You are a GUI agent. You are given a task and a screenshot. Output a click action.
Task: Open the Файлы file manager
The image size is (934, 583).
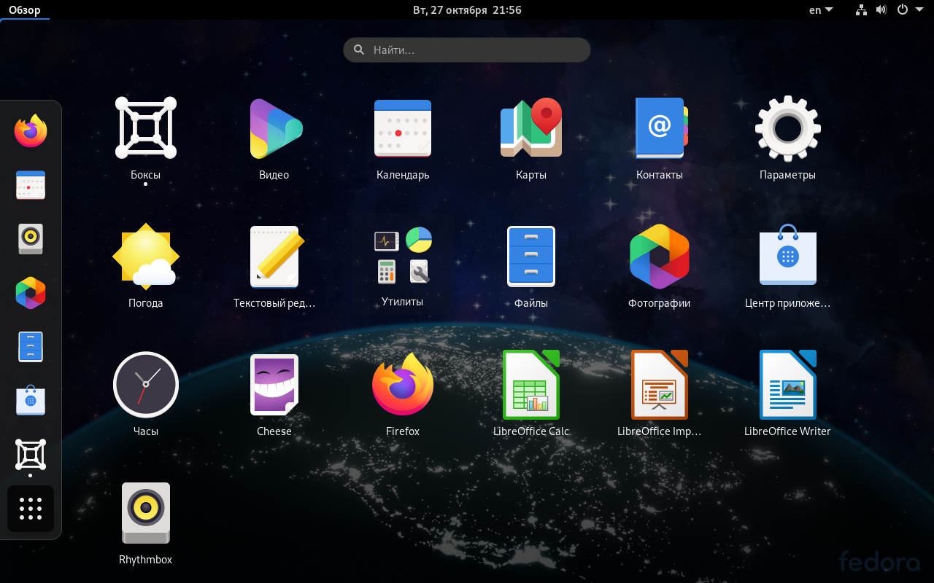click(531, 256)
